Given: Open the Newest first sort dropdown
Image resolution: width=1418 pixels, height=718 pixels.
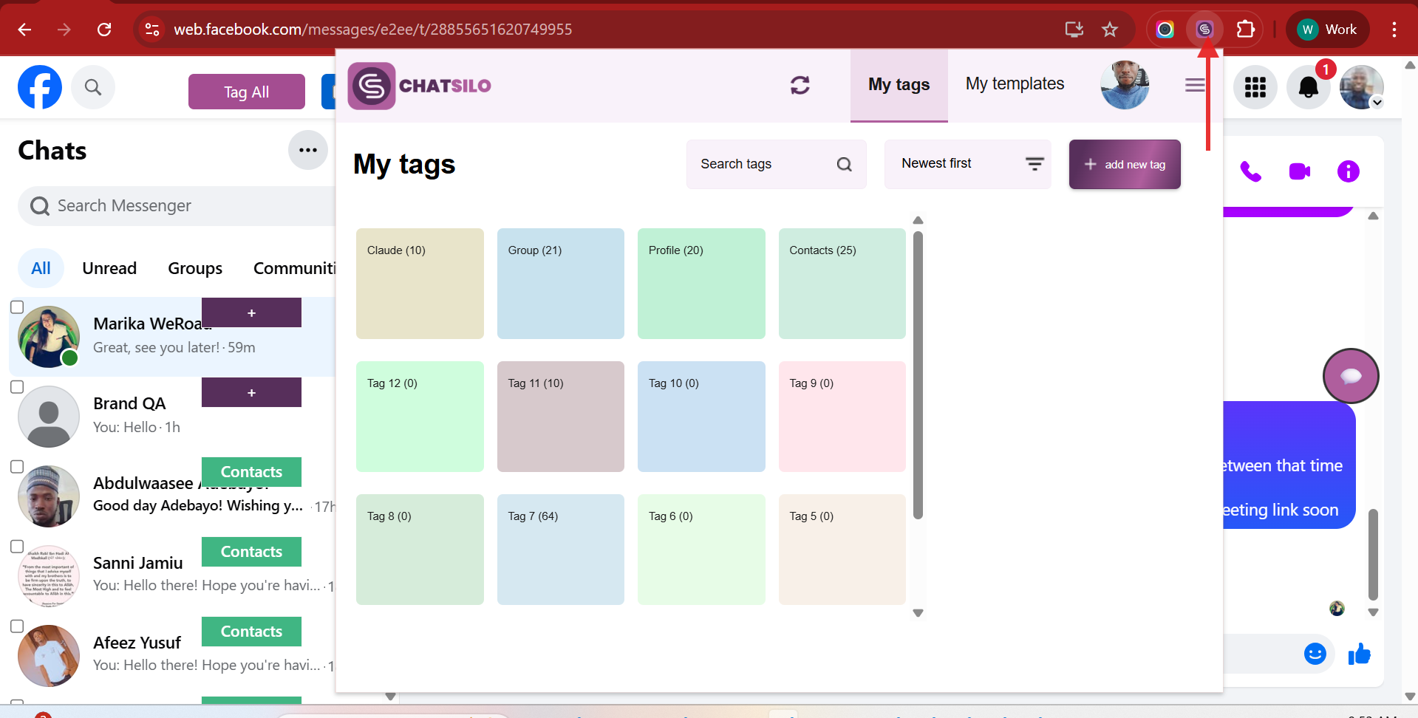Looking at the screenshot, I should click(x=968, y=164).
